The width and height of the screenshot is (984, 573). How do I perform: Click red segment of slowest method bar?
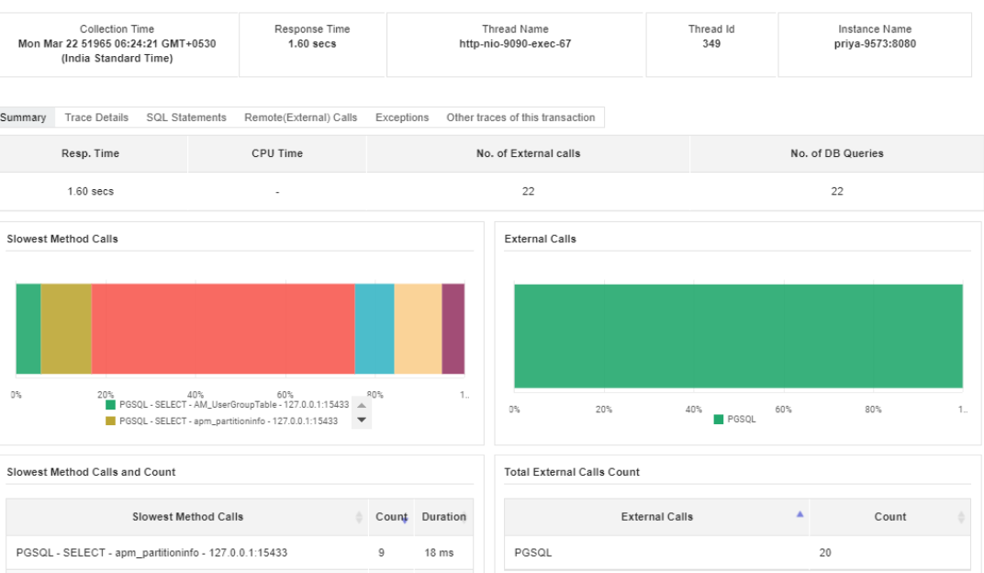(x=223, y=329)
